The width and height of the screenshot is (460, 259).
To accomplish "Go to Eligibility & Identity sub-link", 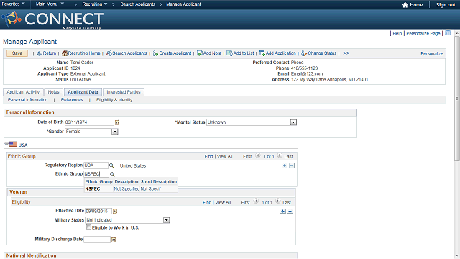I will click(x=114, y=100).
